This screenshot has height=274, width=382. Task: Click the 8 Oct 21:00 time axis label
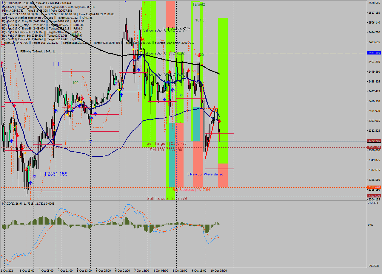[180, 271]
